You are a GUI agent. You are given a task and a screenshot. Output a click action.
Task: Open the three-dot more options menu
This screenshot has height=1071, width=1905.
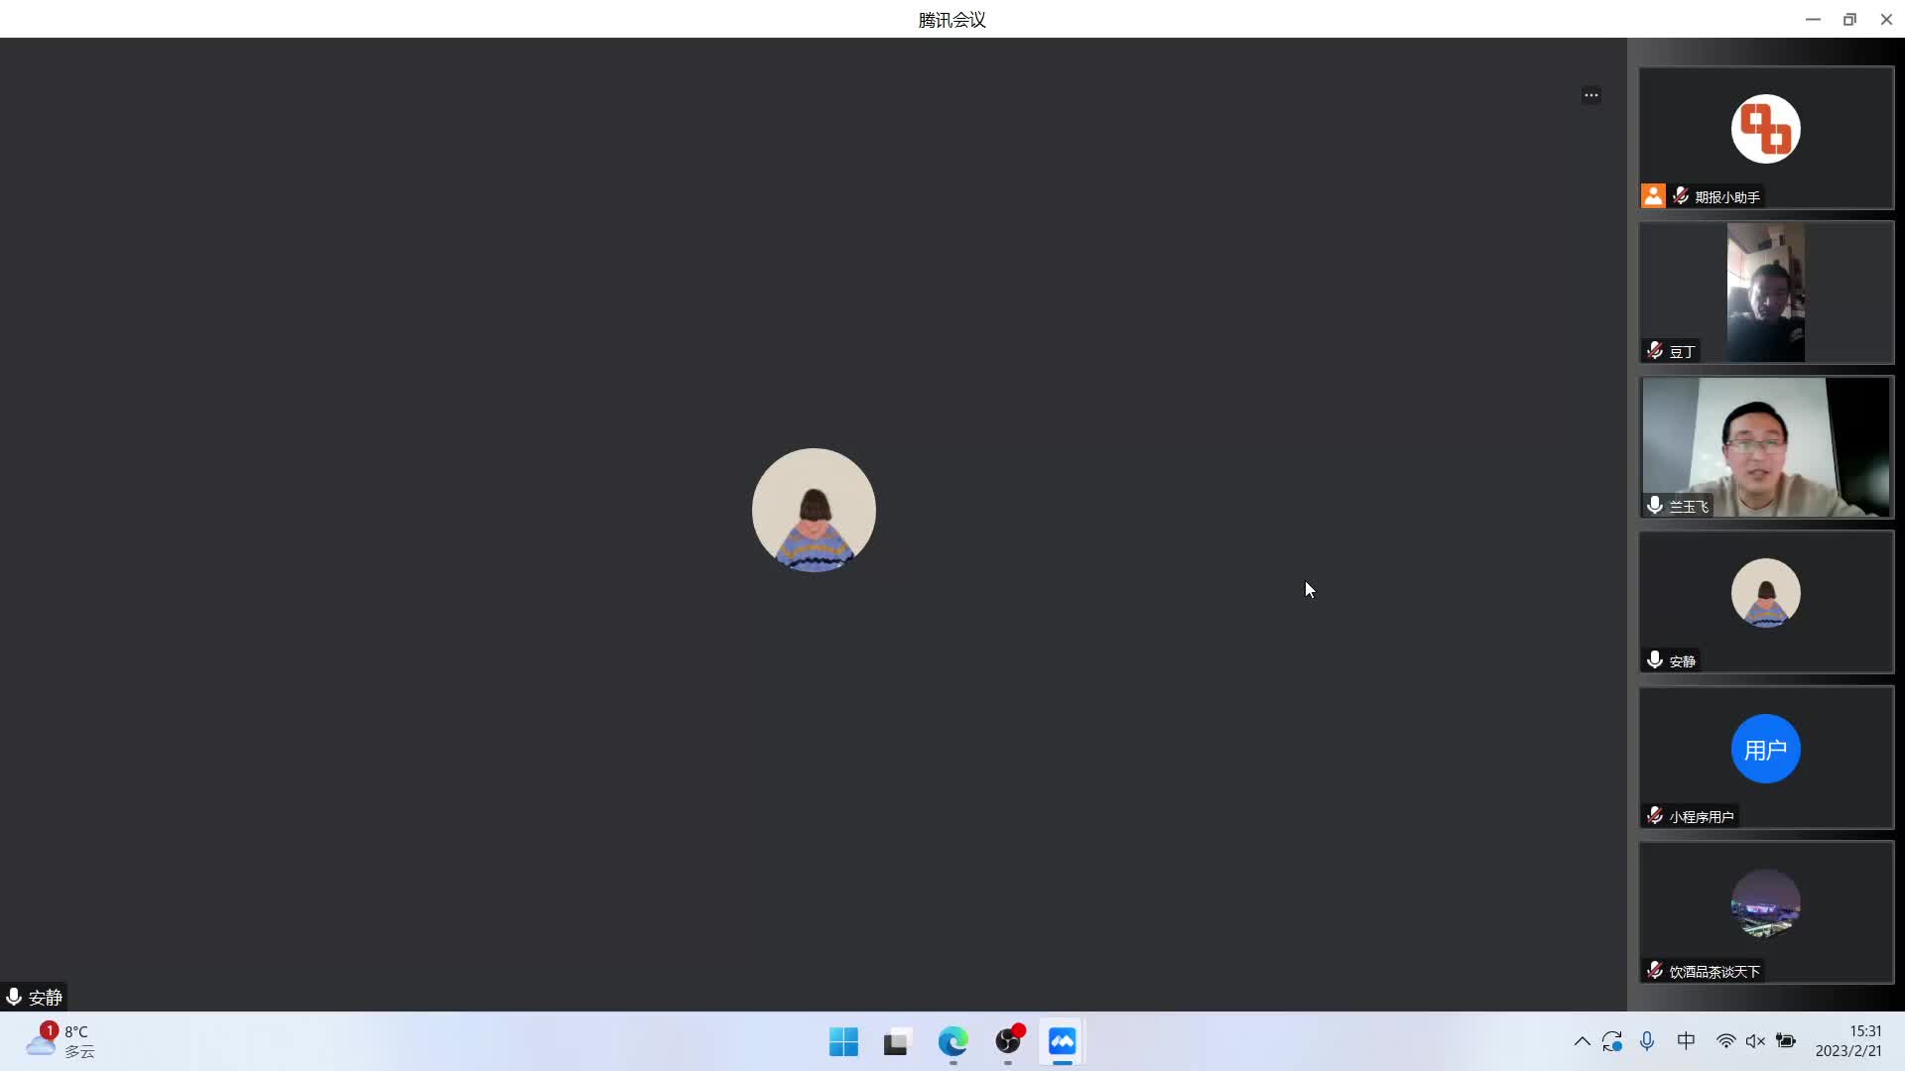[1590, 95]
